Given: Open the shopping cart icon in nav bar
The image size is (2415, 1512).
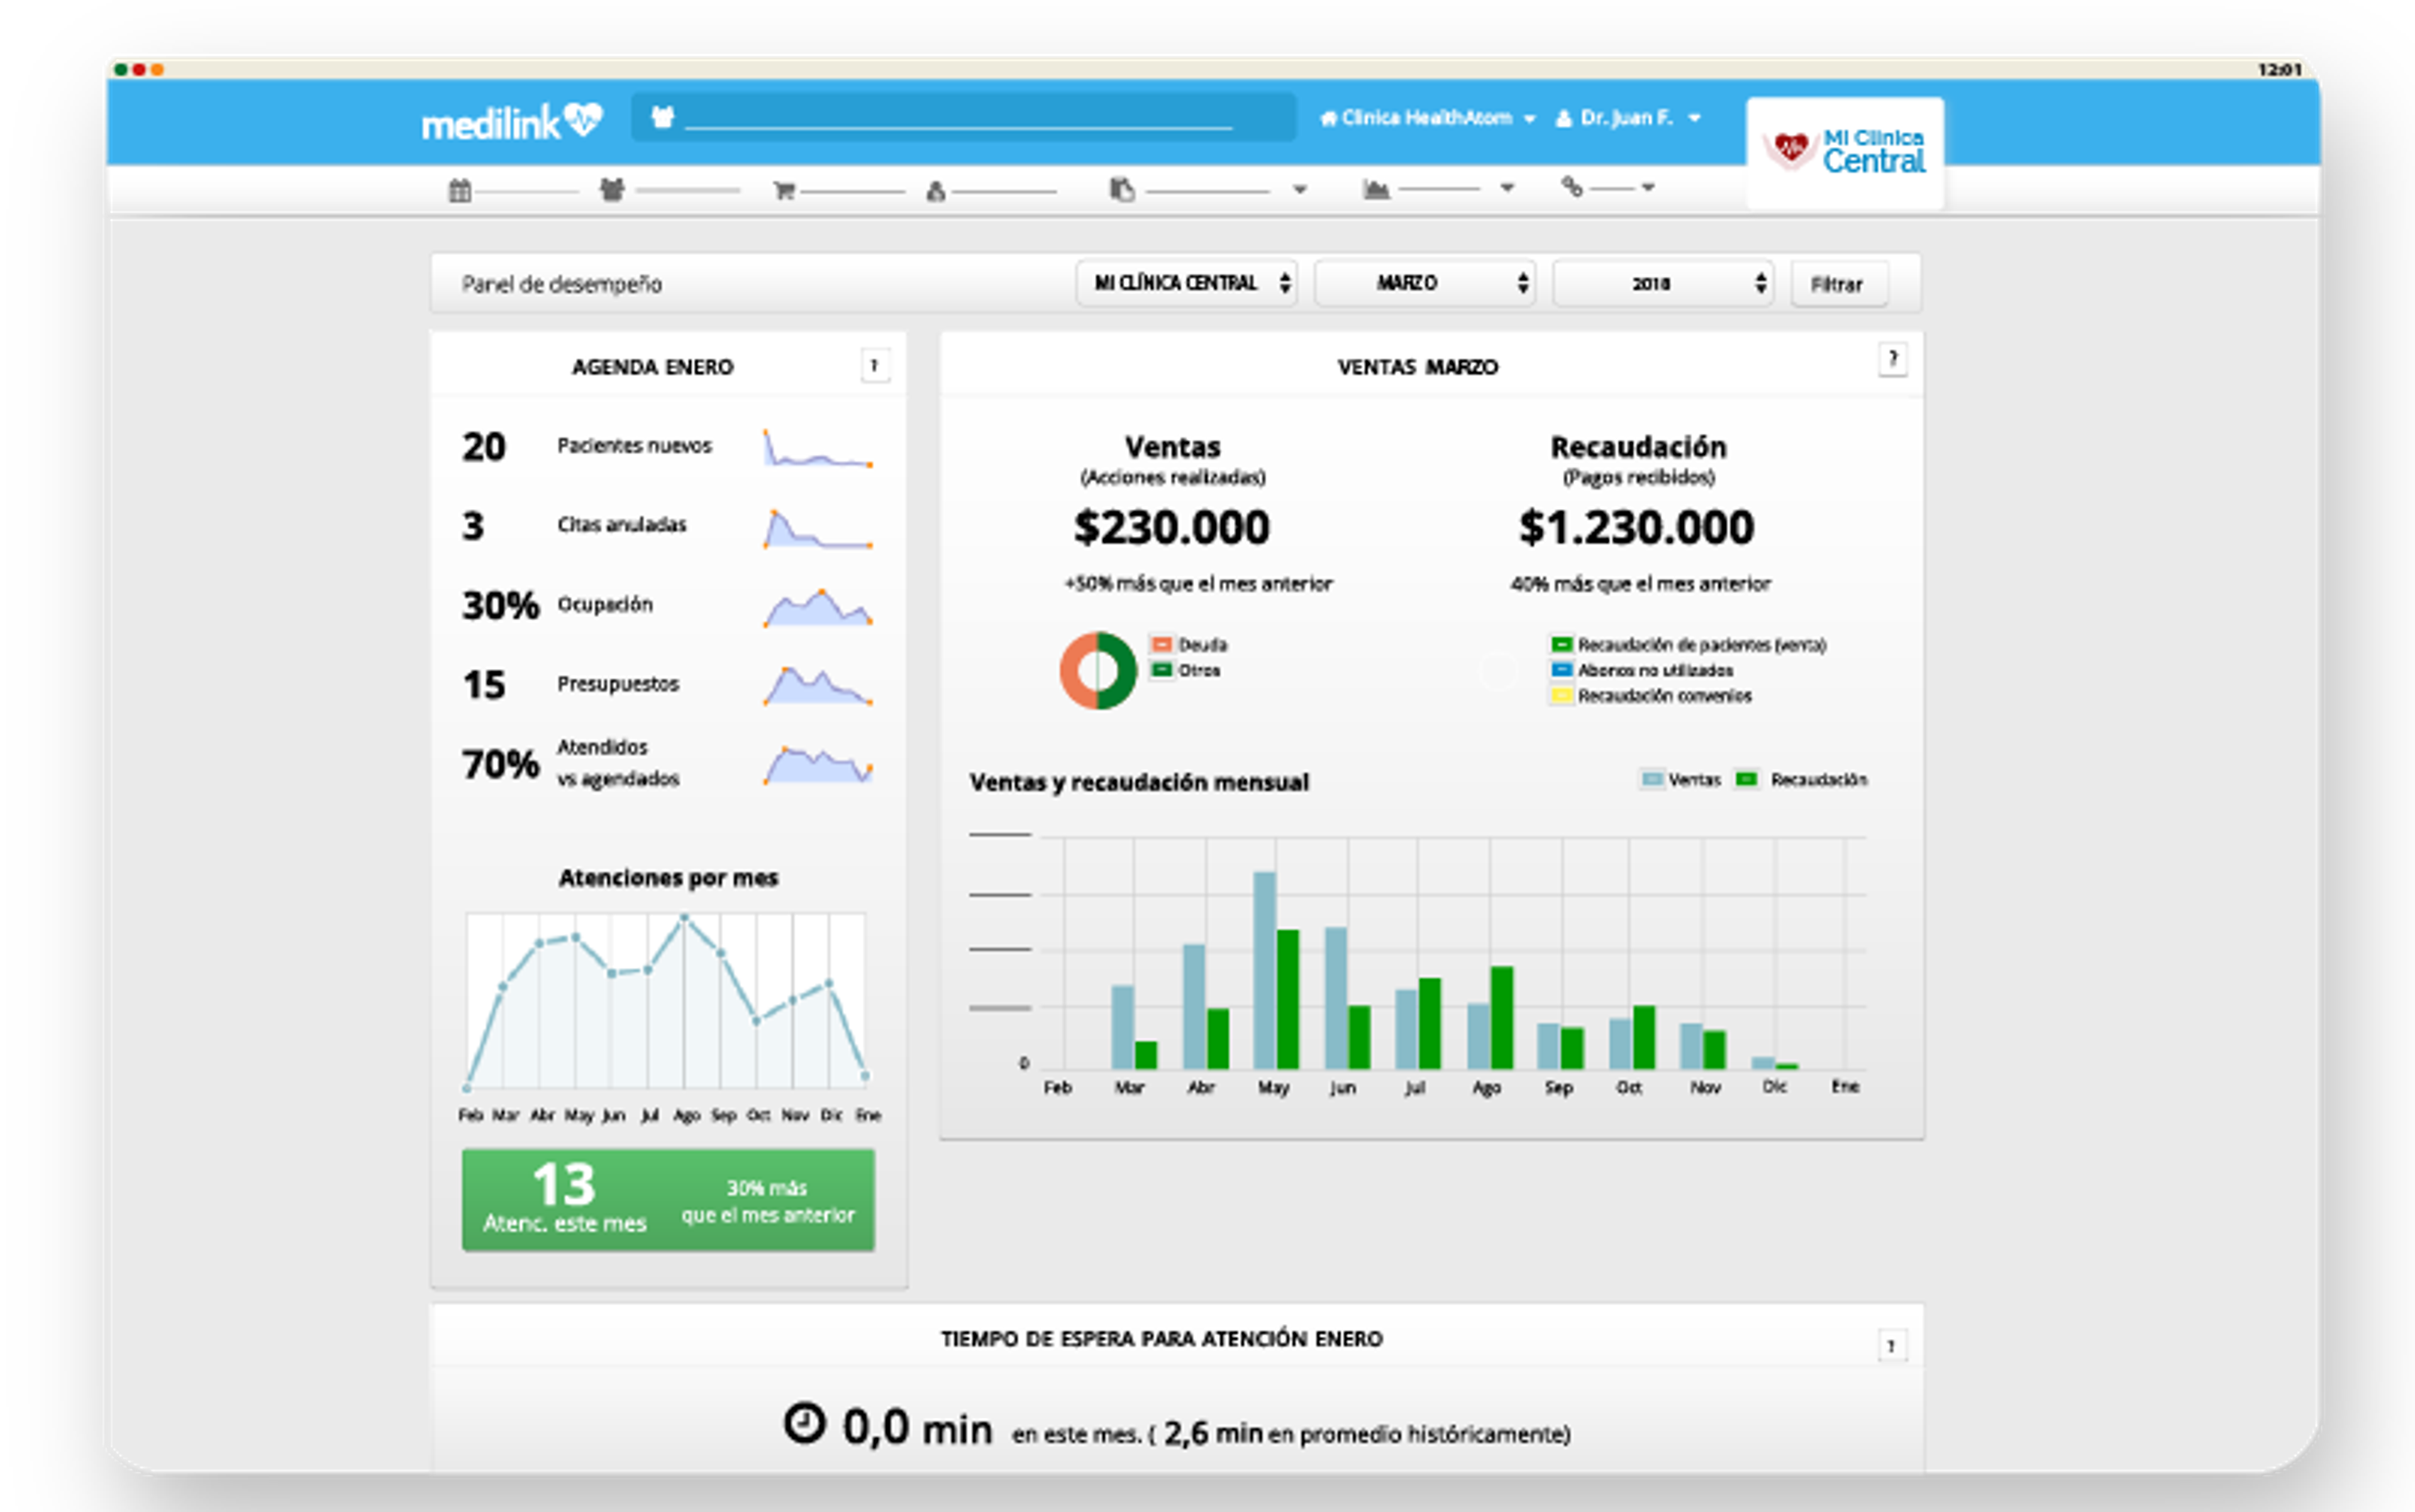Looking at the screenshot, I should [784, 190].
